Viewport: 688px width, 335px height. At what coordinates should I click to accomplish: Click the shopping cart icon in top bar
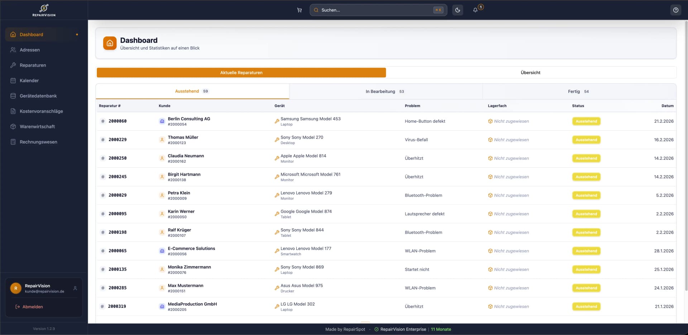click(x=300, y=10)
